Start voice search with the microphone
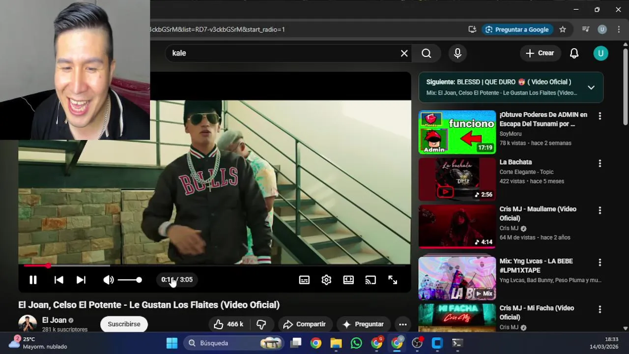The height and width of the screenshot is (354, 629). [457, 53]
